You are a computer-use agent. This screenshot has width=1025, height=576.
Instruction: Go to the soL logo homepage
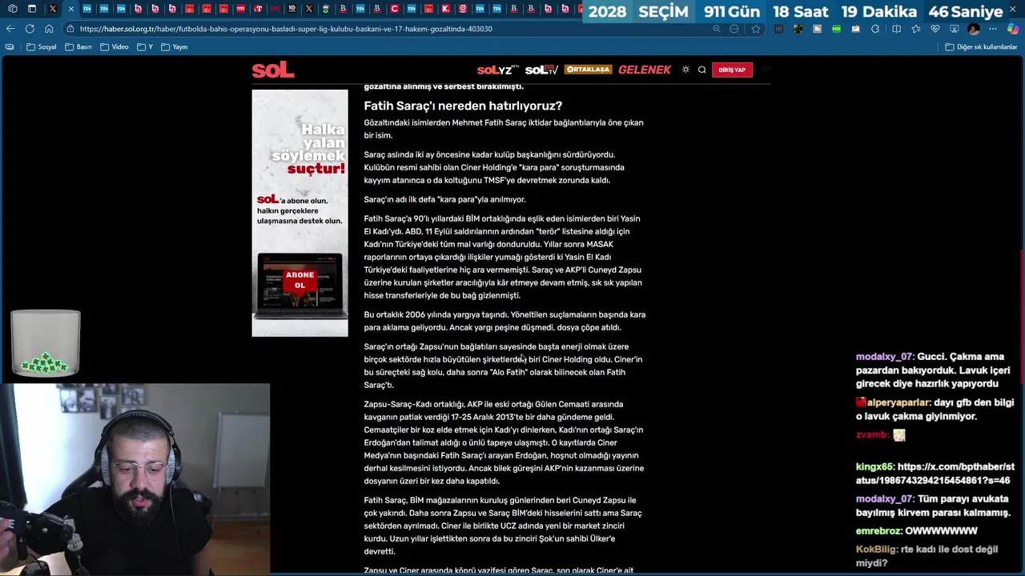coord(273,70)
